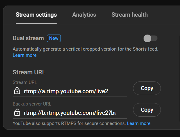Open the Stream health tab
This screenshot has height=137, width=180.
point(130,15)
